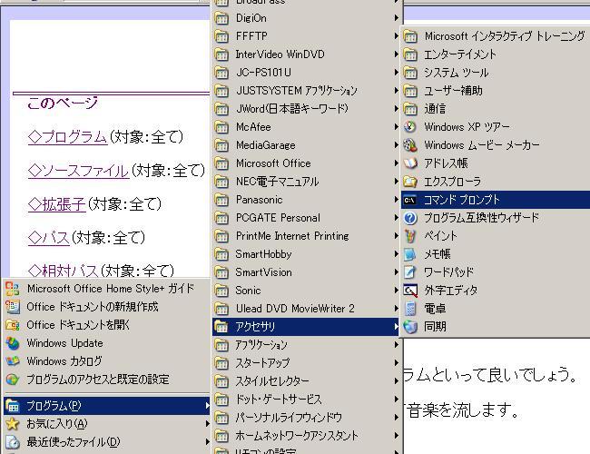The width and height of the screenshot is (590, 454).
Task: Click the メモ帳 notepad icon
Action: coord(410,254)
